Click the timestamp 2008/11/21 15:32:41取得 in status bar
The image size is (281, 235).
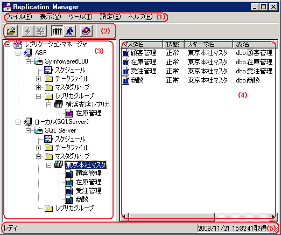tap(232, 229)
